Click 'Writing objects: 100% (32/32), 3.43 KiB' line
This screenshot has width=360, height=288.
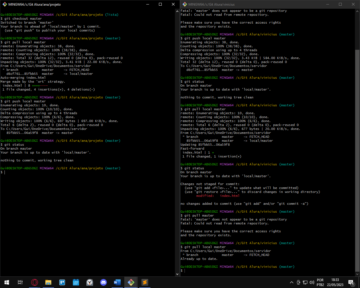(x=240, y=58)
